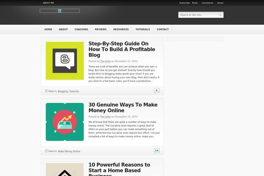Click the broken logo image placeholder

click(x=59, y=11)
